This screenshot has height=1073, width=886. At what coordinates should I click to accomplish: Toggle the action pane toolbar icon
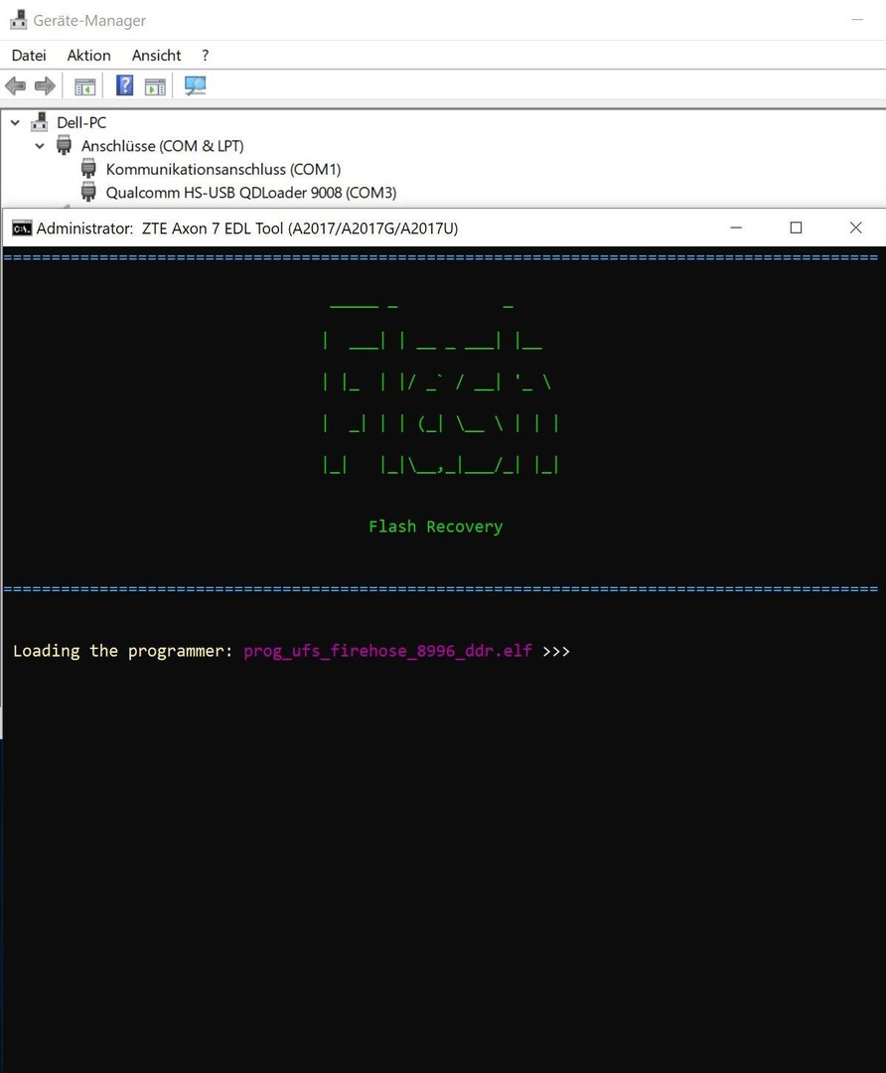pyautogui.click(x=155, y=86)
